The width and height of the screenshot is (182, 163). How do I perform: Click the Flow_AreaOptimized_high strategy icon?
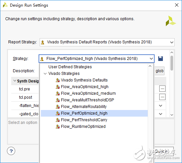(58, 87)
